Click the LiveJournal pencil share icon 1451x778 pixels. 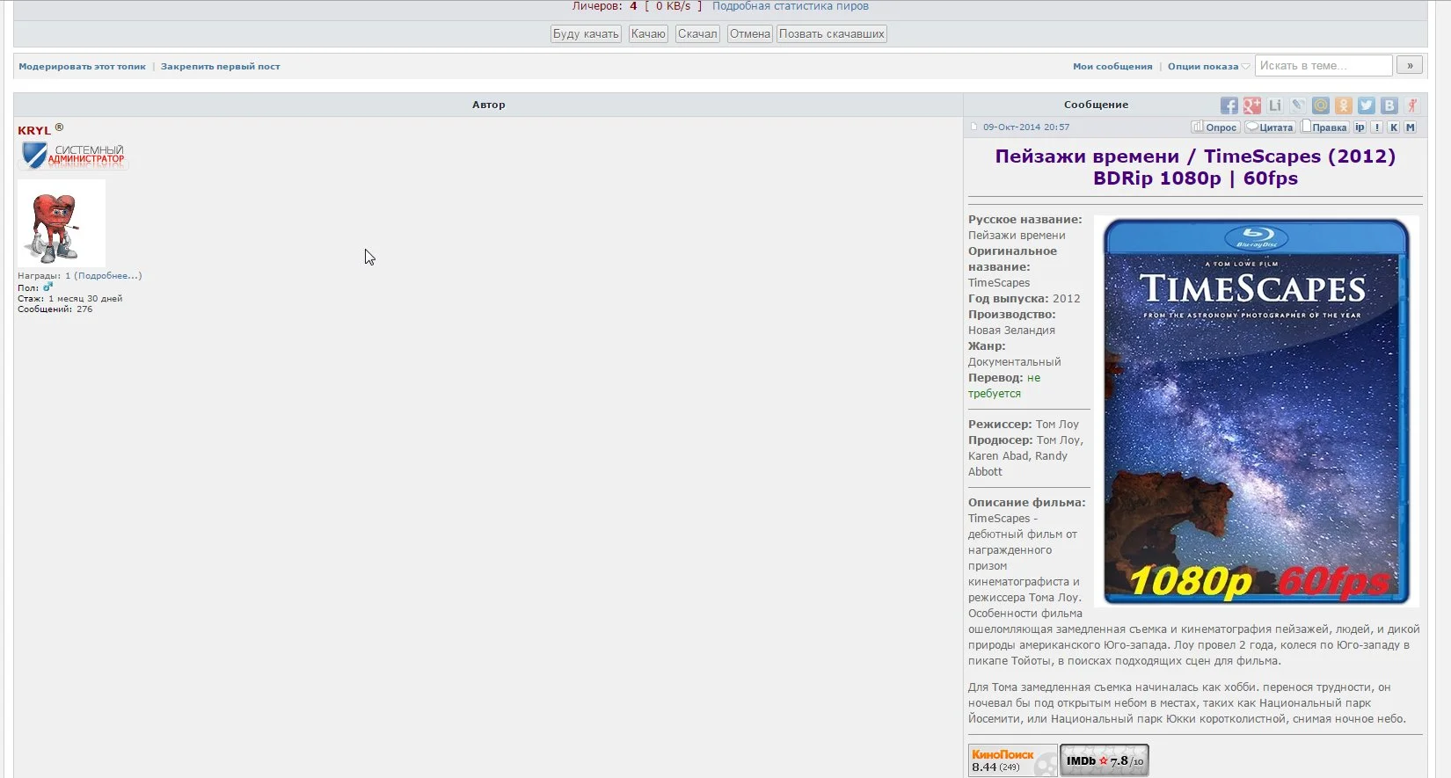click(1298, 105)
